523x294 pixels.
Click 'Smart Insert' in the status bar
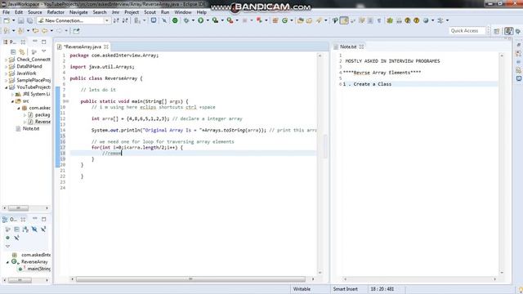345,289
